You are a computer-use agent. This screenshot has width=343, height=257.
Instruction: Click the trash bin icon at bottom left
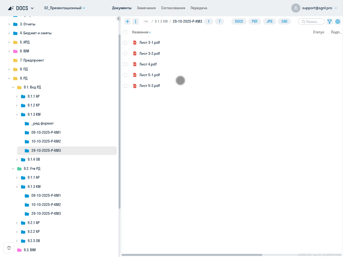pyautogui.click(x=9, y=248)
